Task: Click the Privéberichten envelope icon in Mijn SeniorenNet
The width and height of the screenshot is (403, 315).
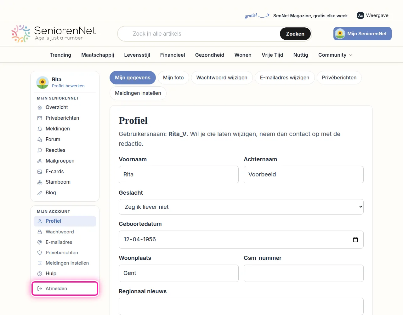Action: click(40, 118)
